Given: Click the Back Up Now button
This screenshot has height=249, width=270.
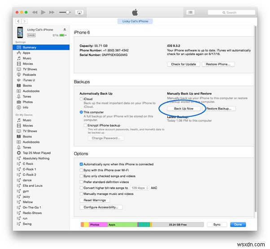Looking at the screenshot, I should (183, 108).
